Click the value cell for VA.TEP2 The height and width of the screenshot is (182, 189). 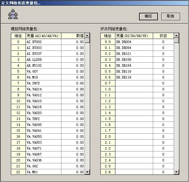pyautogui.click(x=73, y=119)
